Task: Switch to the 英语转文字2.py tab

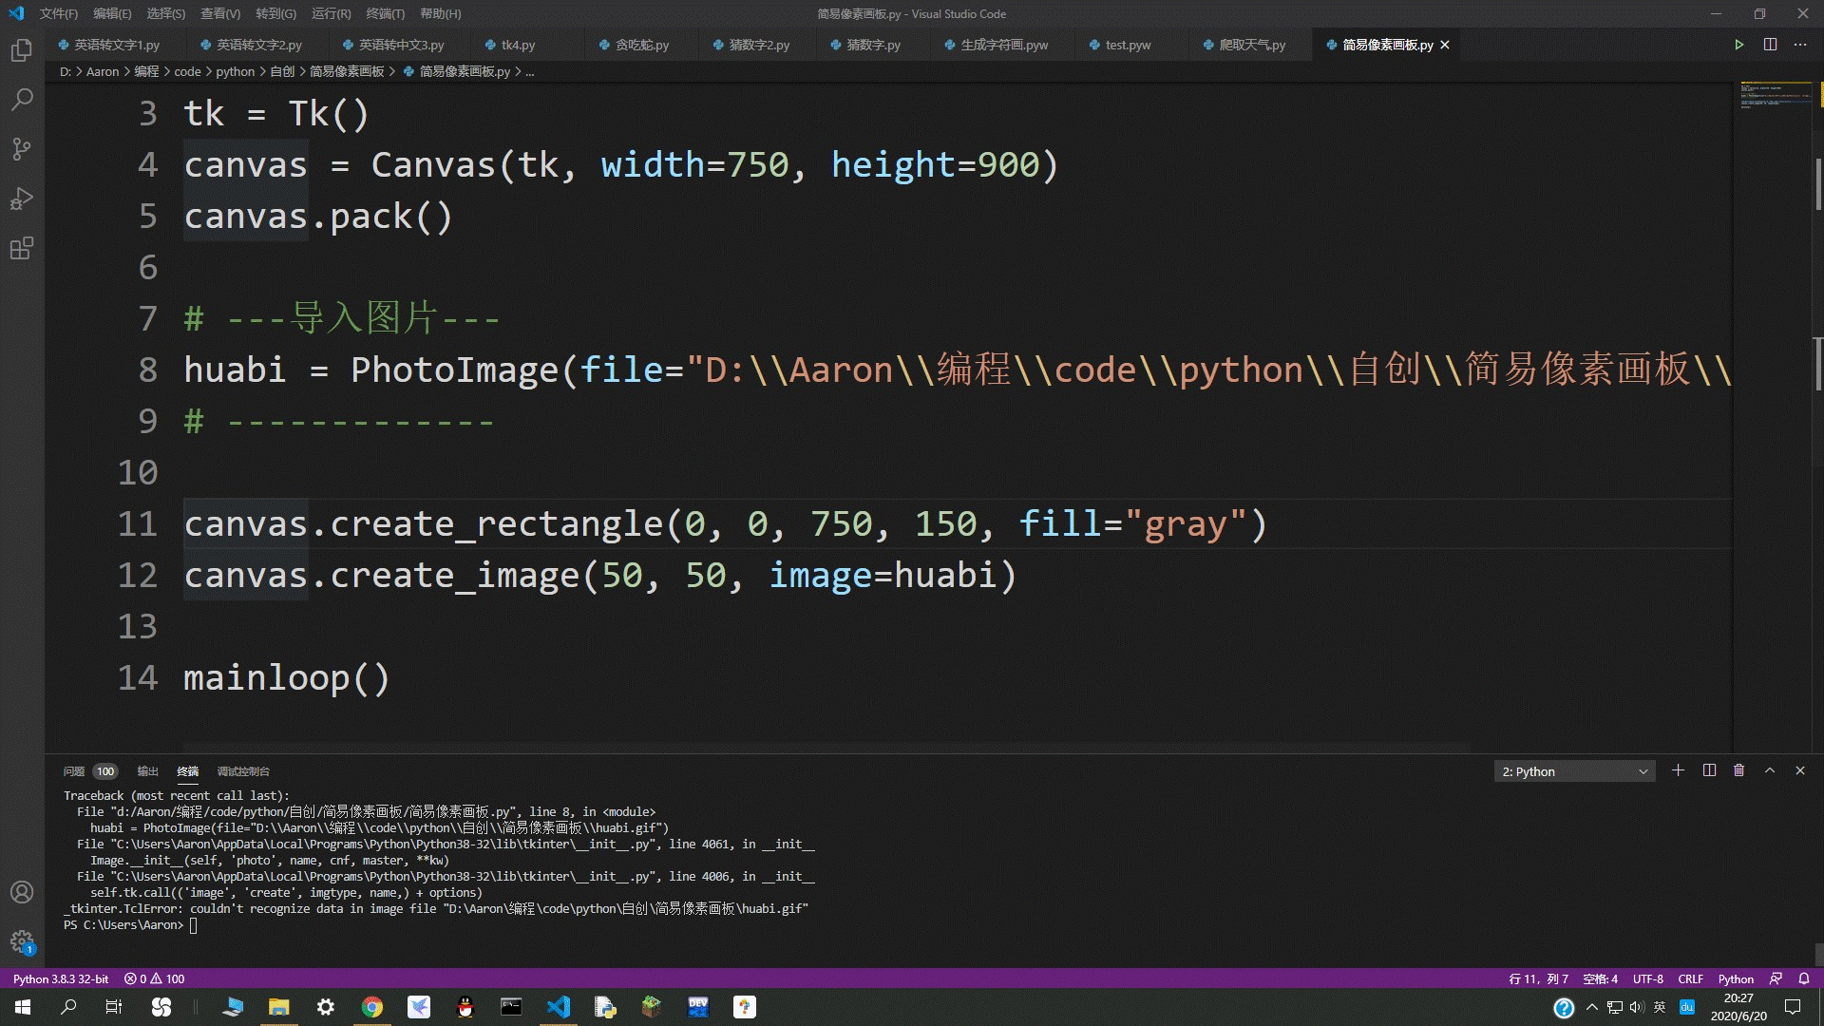Action: tap(258, 45)
